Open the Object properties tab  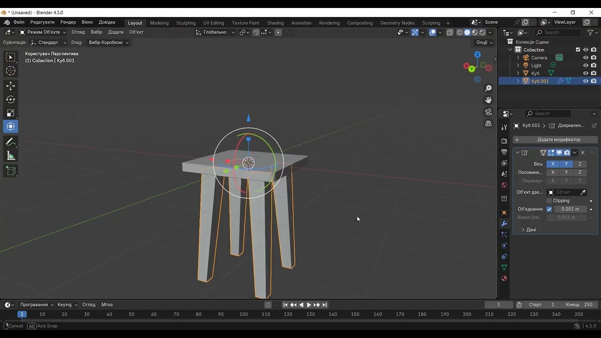click(504, 213)
